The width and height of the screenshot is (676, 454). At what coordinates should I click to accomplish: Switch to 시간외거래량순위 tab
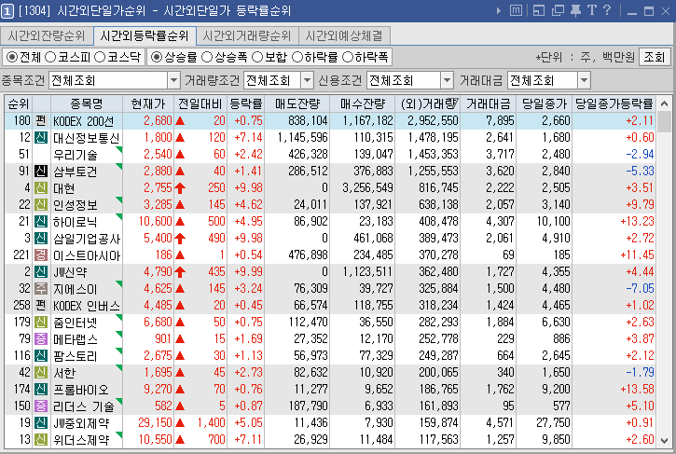coord(247,35)
